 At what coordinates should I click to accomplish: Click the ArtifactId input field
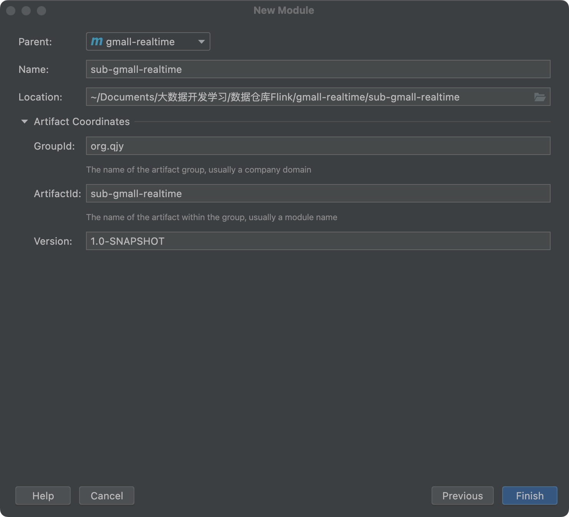318,194
